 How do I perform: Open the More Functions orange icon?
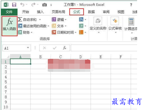[81, 32]
